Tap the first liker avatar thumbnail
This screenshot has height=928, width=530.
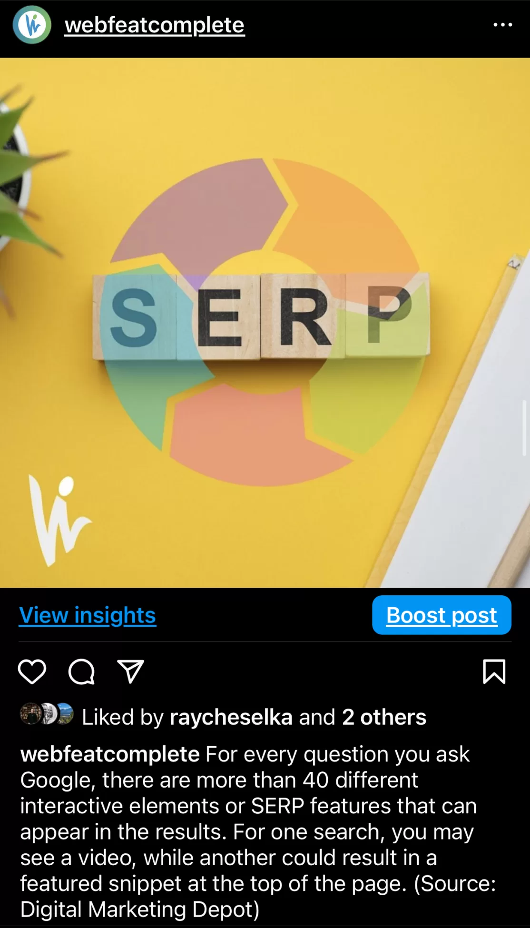coord(29,714)
